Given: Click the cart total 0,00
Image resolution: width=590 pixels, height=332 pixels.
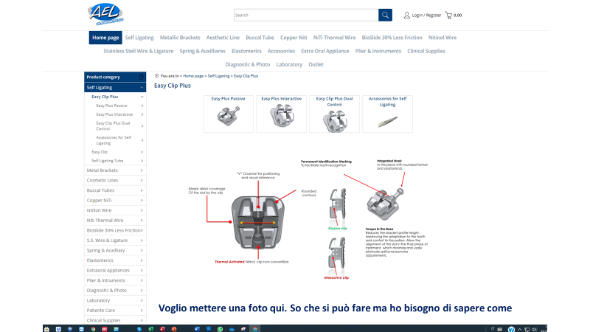Looking at the screenshot, I should pos(457,15).
